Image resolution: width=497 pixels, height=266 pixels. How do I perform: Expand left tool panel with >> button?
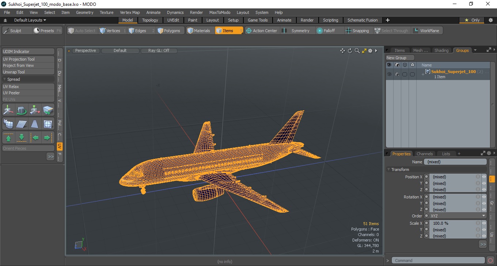click(50, 156)
